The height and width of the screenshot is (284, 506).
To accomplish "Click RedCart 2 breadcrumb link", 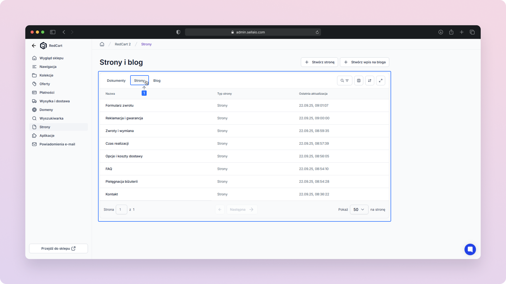I will coord(123,44).
